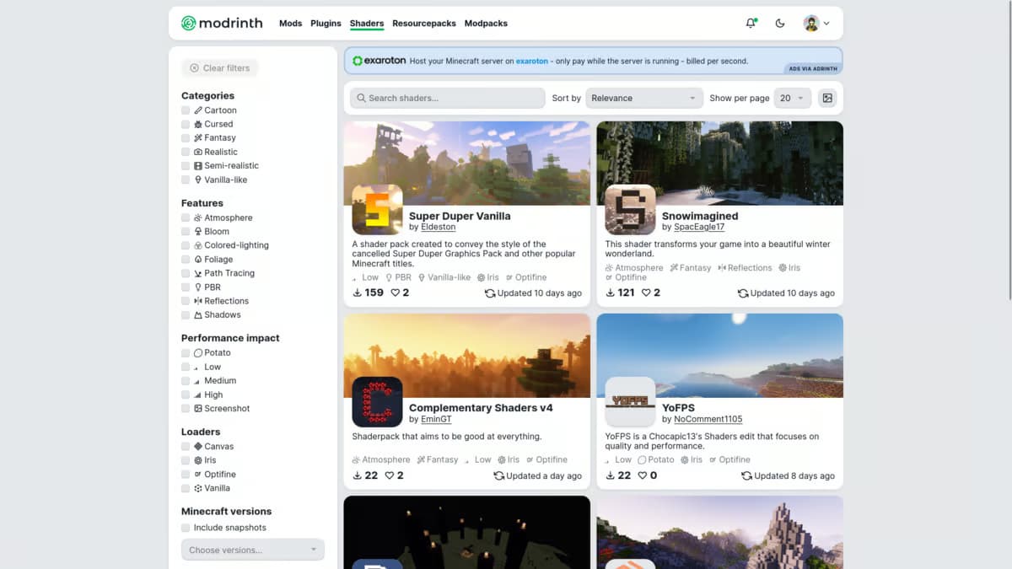Viewport: 1012px width, 569px height.
Task: Click the Clear filters button
Action: 219,67
